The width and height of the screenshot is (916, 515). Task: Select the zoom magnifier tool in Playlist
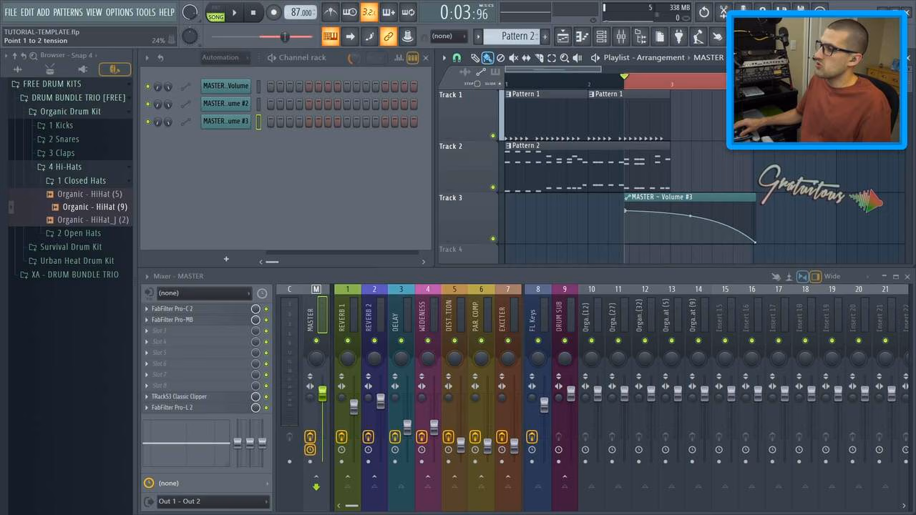click(565, 58)
